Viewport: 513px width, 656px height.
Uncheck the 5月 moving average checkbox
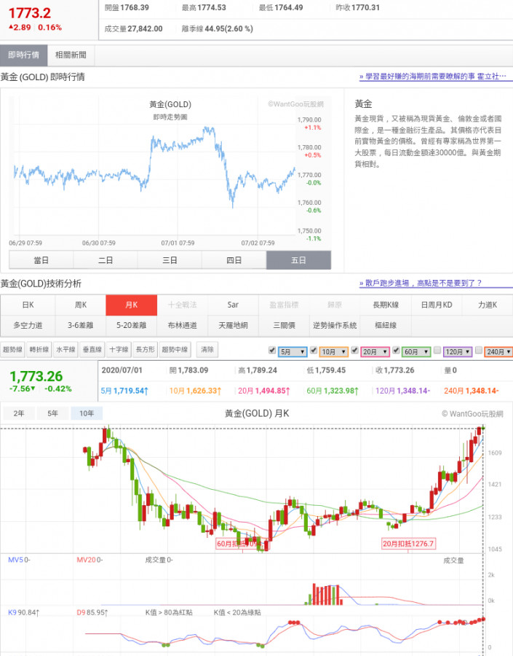(272, 350)
